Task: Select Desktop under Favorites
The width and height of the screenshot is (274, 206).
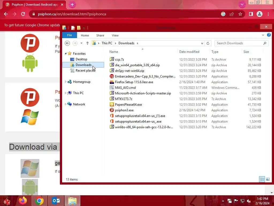Action: (x=81, y=59)
